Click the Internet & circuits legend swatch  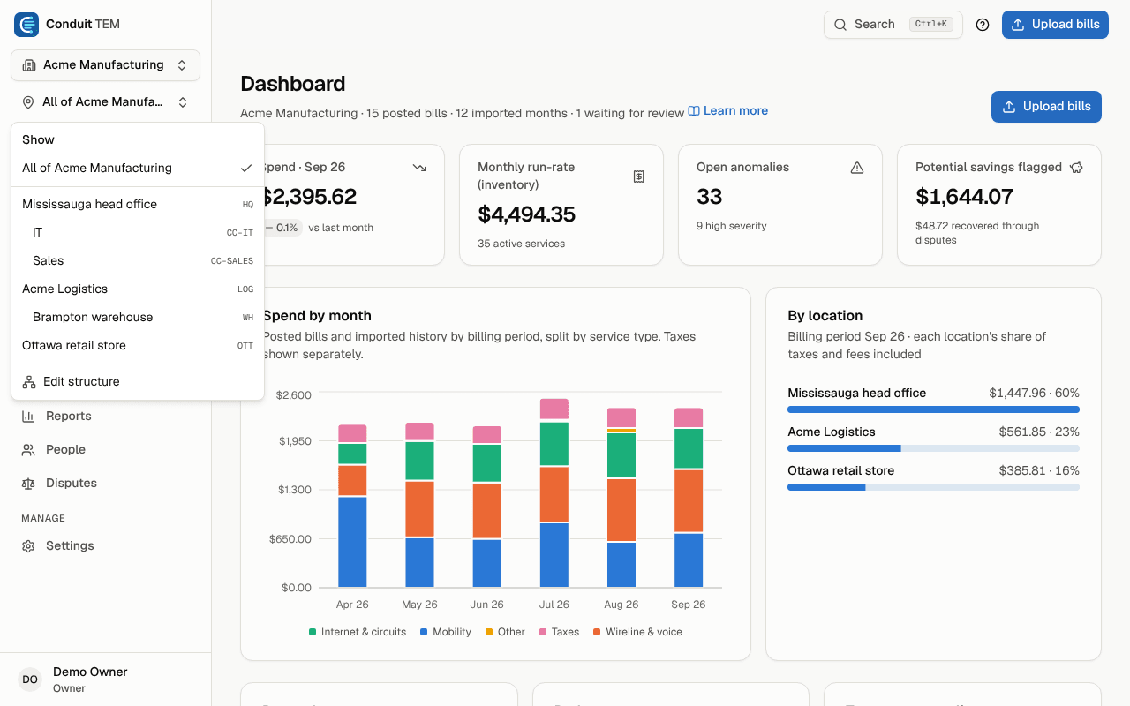[x=313, y=633]
